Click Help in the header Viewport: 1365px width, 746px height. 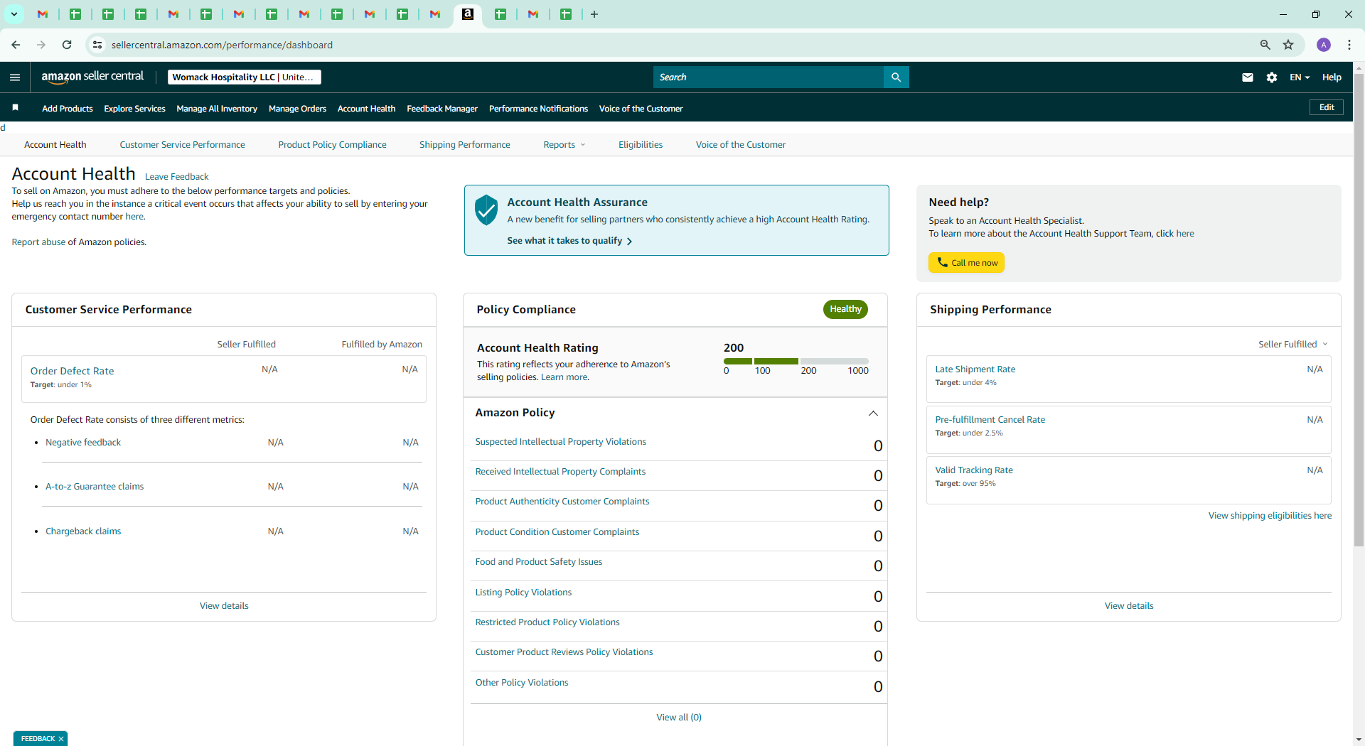1332,77
